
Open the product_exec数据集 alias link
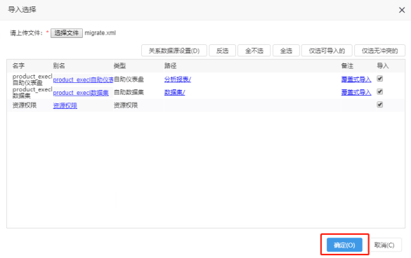pyautogui.click(x=81, y=93)
